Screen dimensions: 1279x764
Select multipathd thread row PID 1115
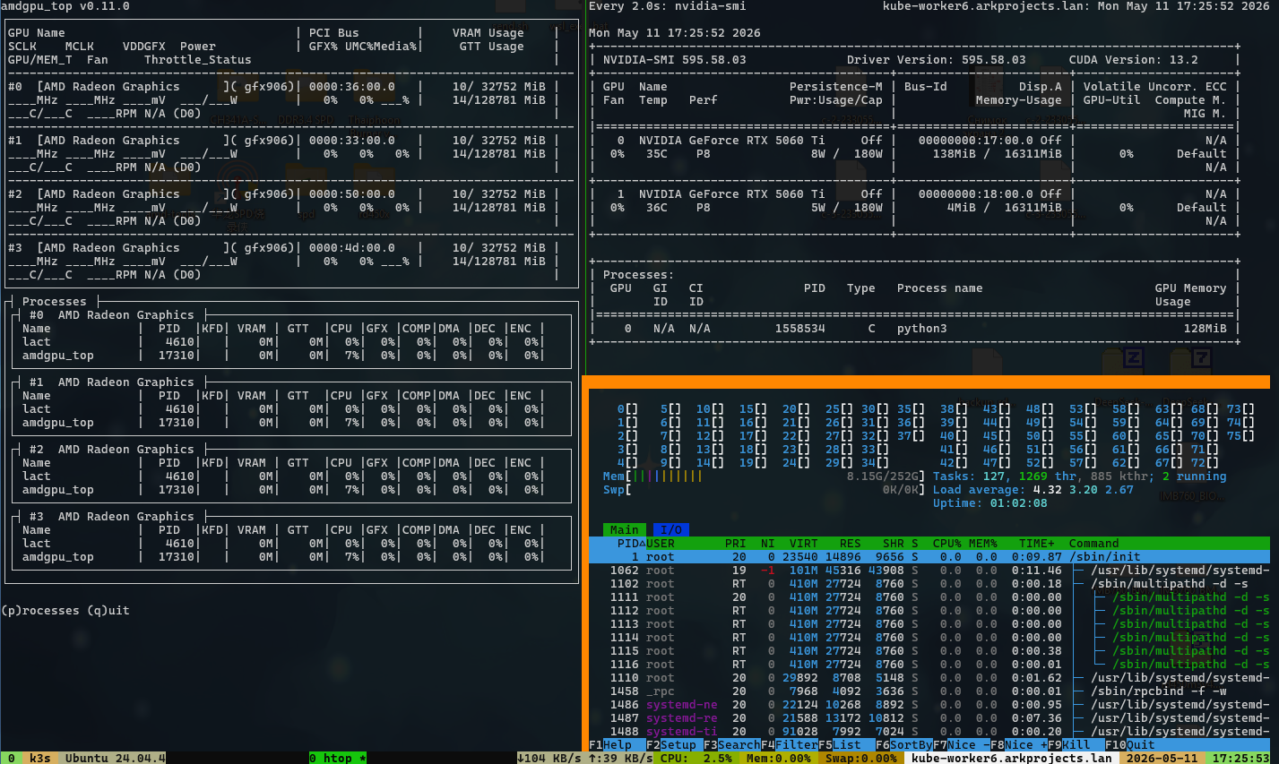(929, 651)
